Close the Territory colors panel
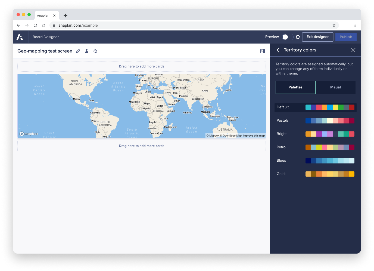 tap(353, 50)
